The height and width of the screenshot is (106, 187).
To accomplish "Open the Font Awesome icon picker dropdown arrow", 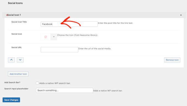I will coord(54,37).
